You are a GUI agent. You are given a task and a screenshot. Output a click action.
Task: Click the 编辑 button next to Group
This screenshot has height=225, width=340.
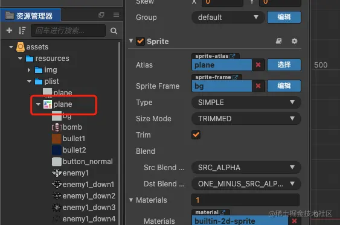click(284, 17)
